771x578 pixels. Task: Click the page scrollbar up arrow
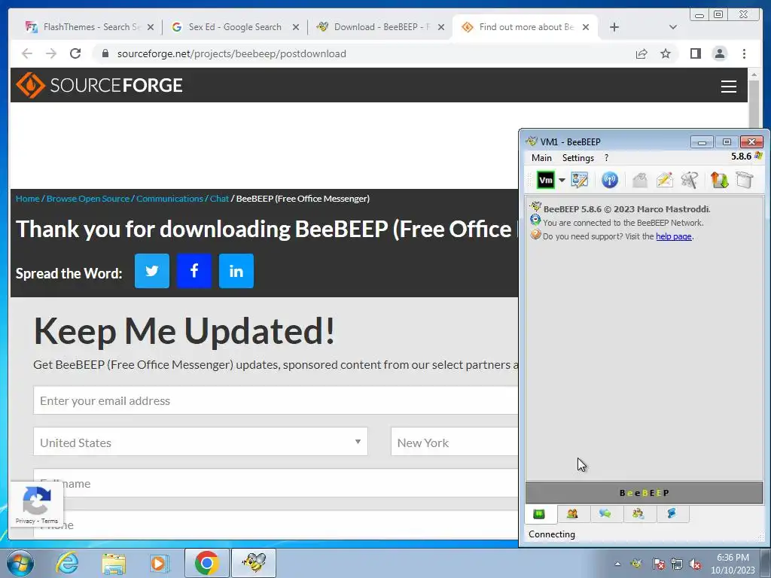click(754, 75)
